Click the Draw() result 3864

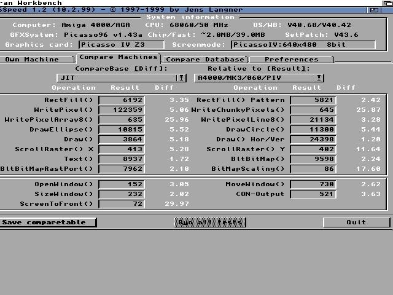122,140
